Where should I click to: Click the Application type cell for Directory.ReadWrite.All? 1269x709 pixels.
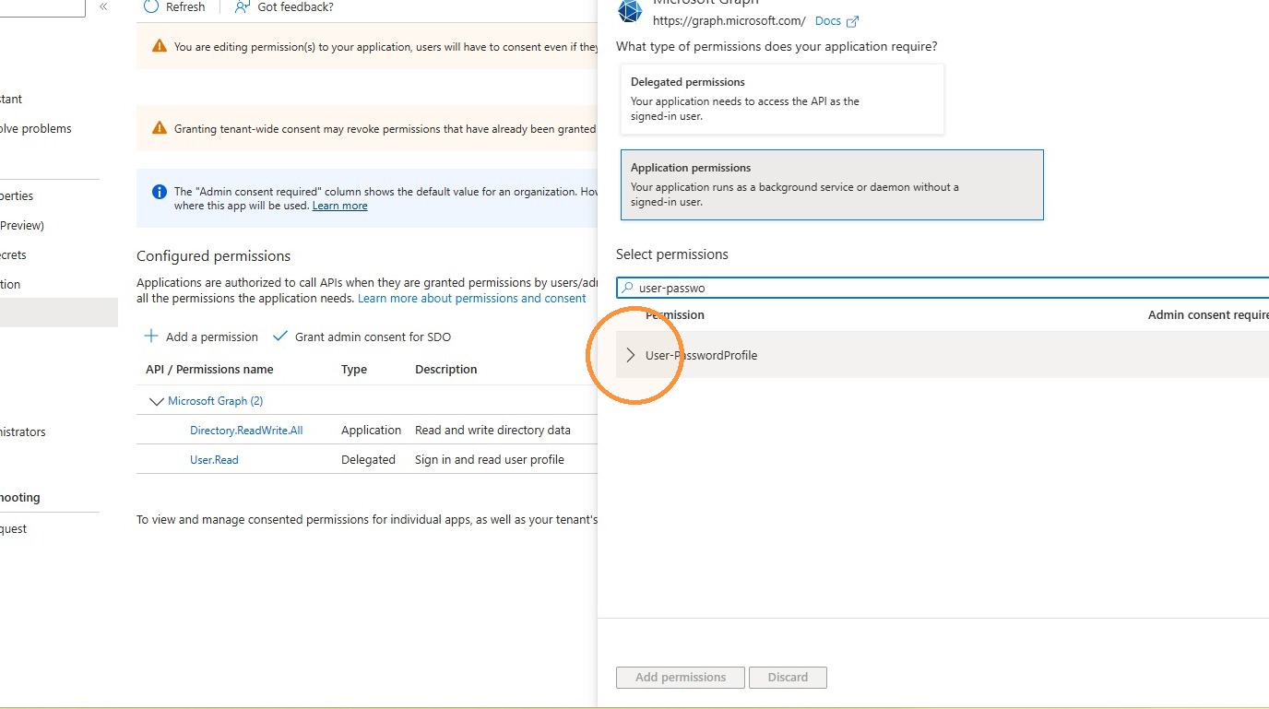tap(371, 431)
